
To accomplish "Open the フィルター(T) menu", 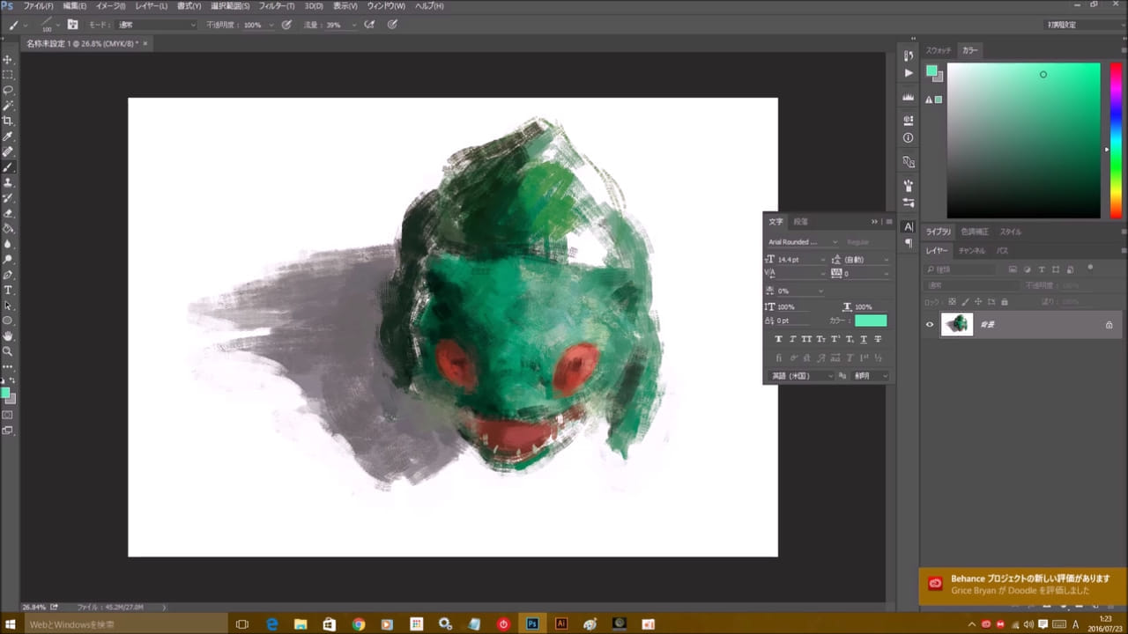I will click(277, 6).
